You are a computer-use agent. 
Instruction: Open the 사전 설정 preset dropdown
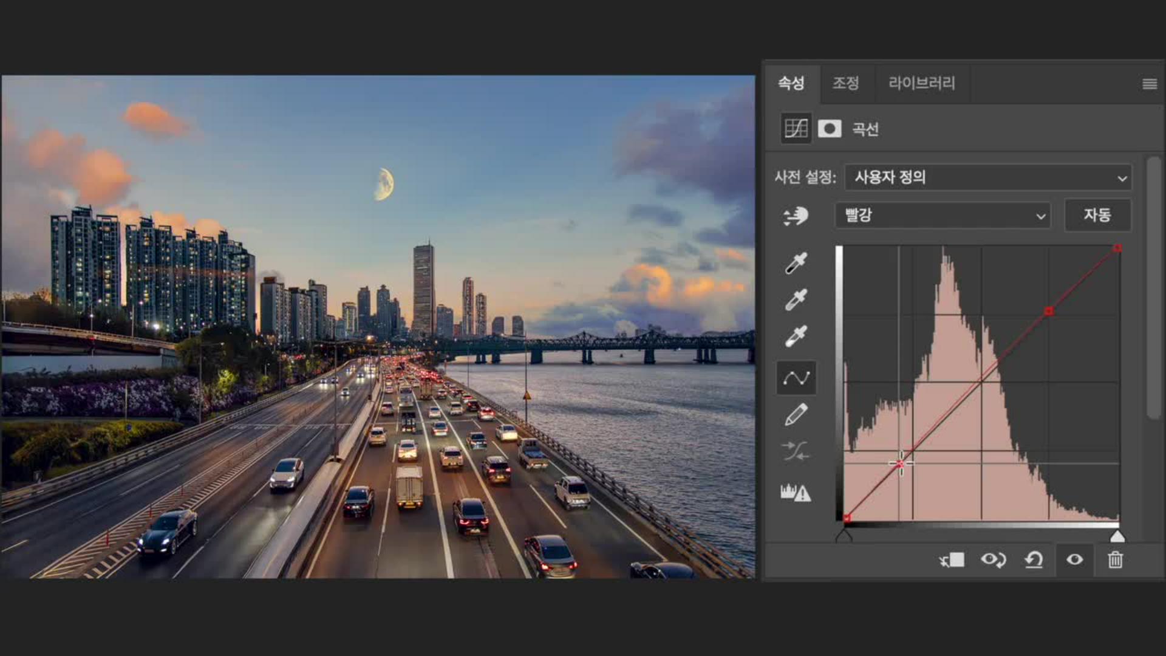point(988,177)
